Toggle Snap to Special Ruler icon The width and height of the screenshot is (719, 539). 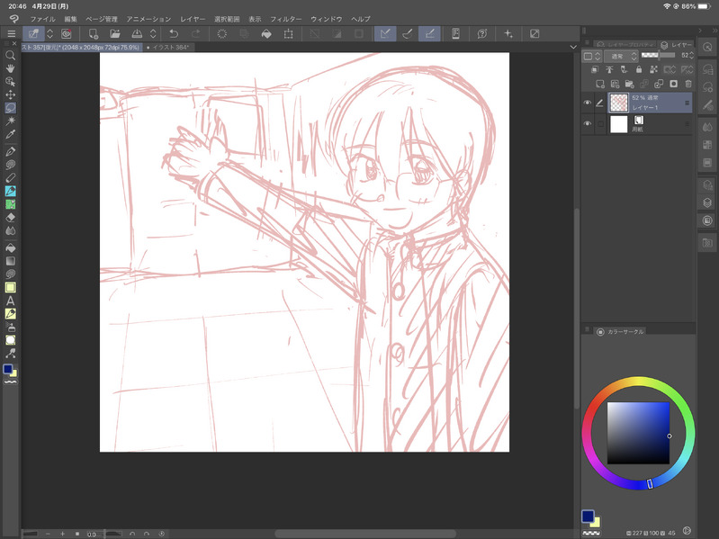407,34
